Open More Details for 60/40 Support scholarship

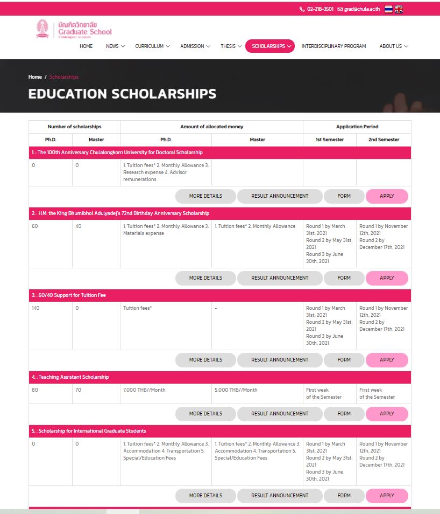pos(205,360)
